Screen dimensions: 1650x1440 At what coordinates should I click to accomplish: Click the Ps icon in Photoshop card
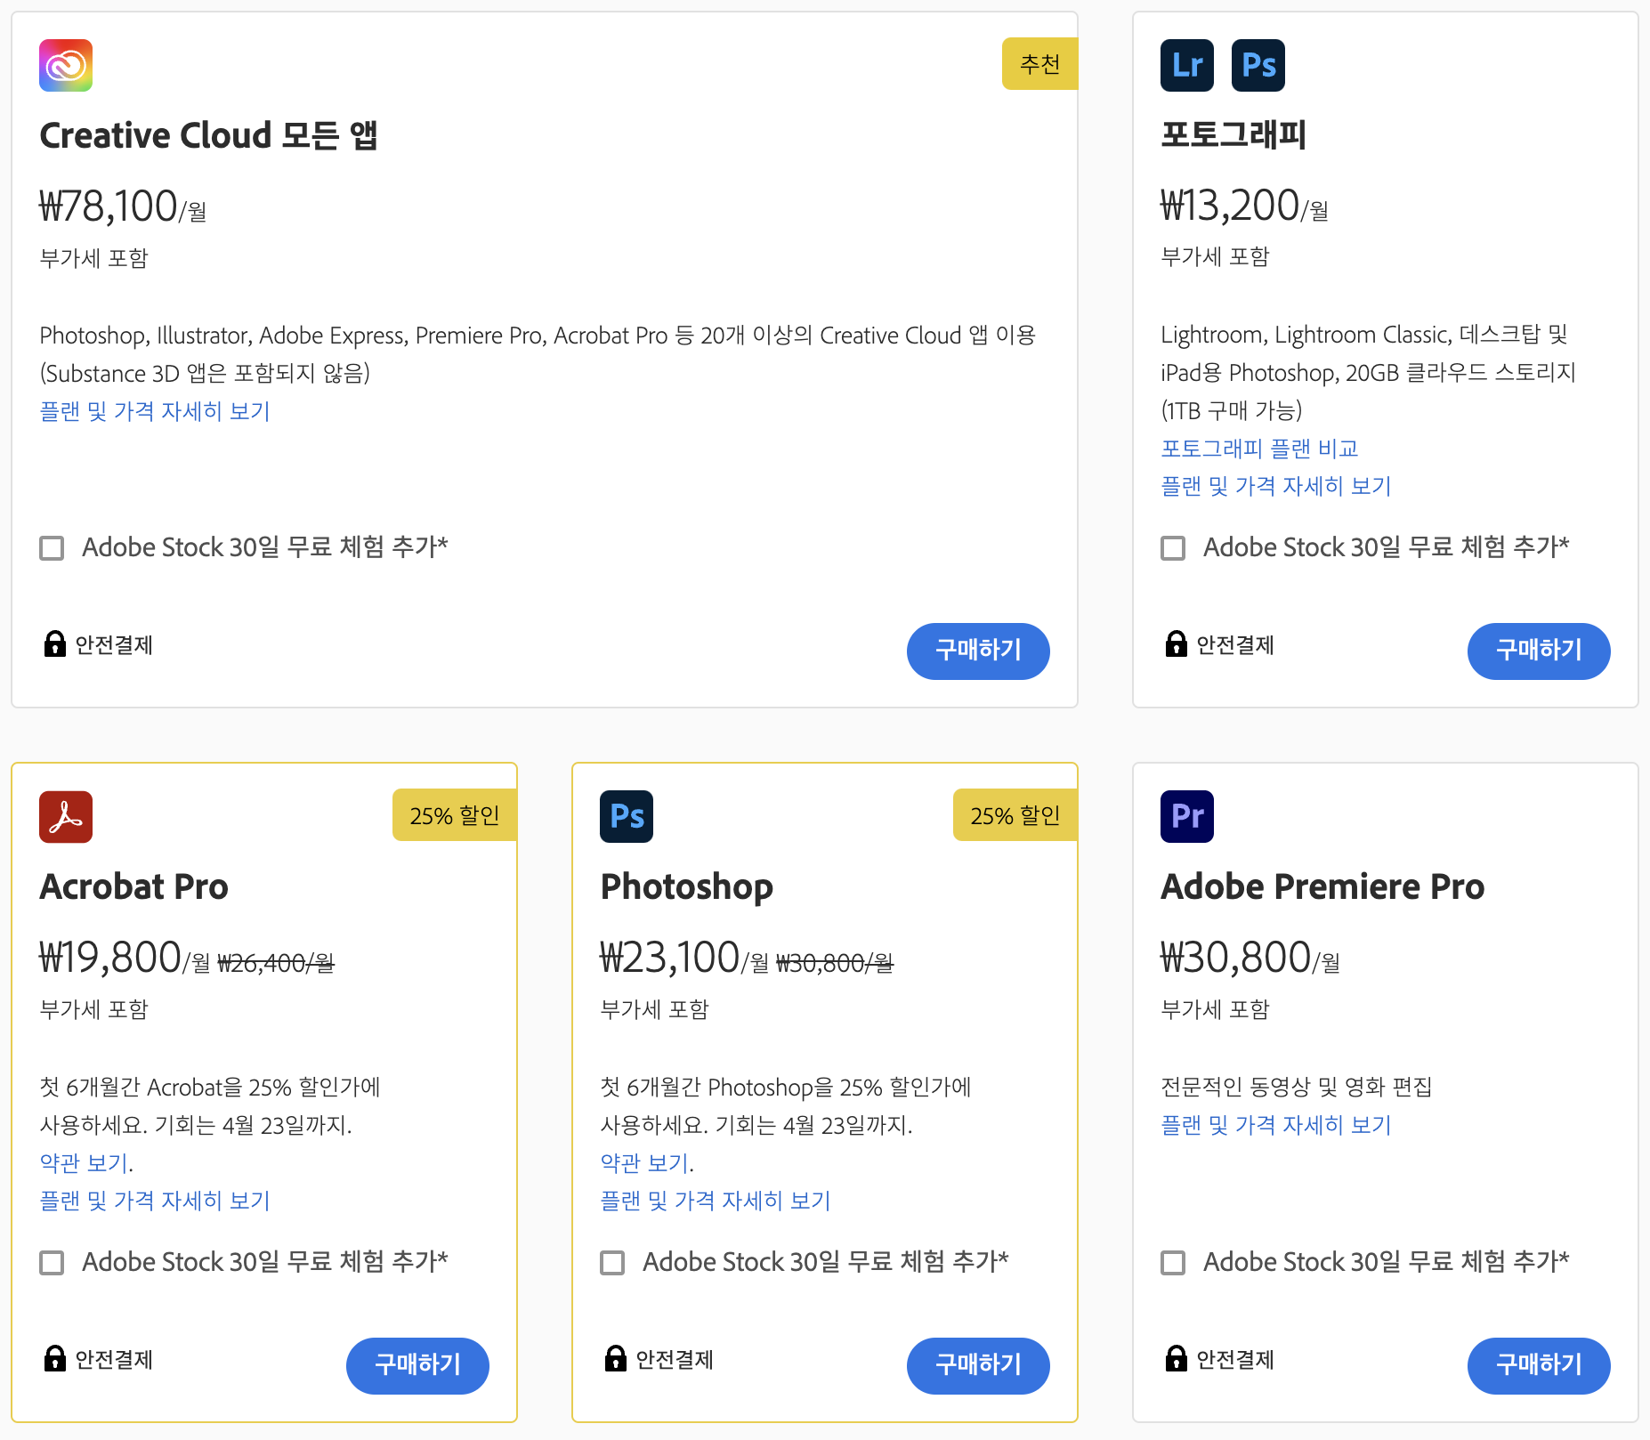pyautogui.click(x=627, y=816)
